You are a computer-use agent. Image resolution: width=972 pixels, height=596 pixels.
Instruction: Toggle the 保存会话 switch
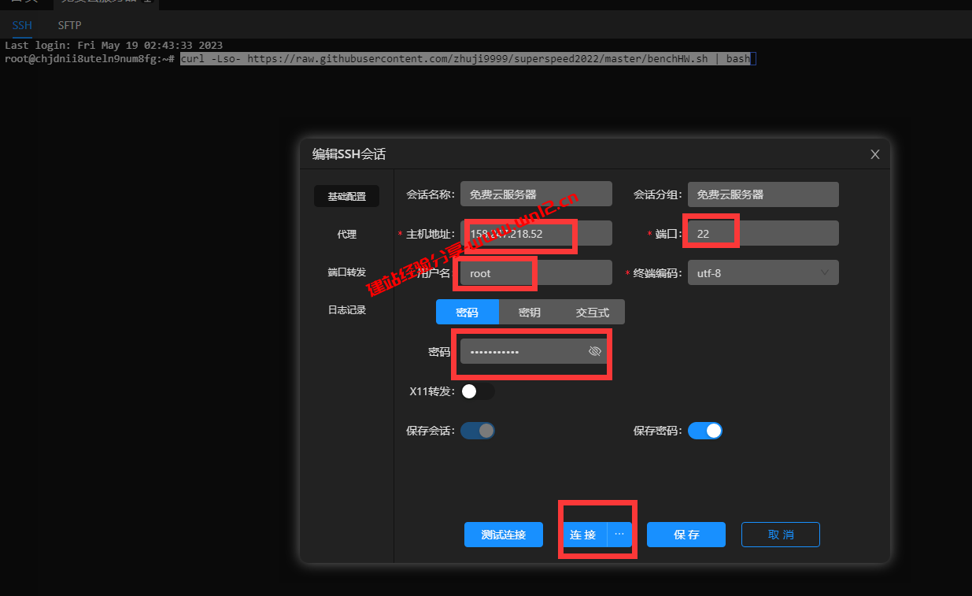point(478,431)
